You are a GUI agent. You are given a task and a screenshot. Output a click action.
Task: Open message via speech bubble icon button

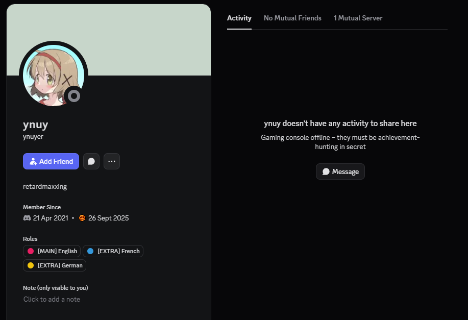91,161
